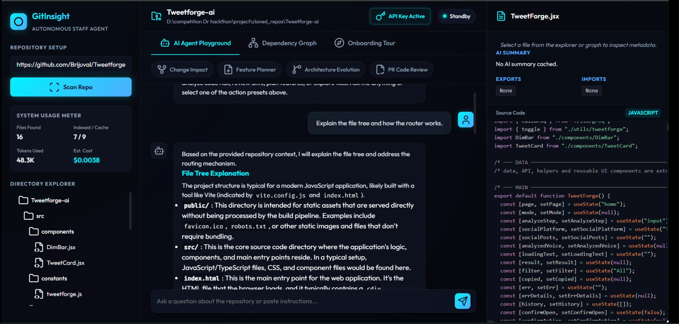This screenshot has width=679, height=324.
Task: Click the key icon in API Key Active
Action: coord(380,16)
